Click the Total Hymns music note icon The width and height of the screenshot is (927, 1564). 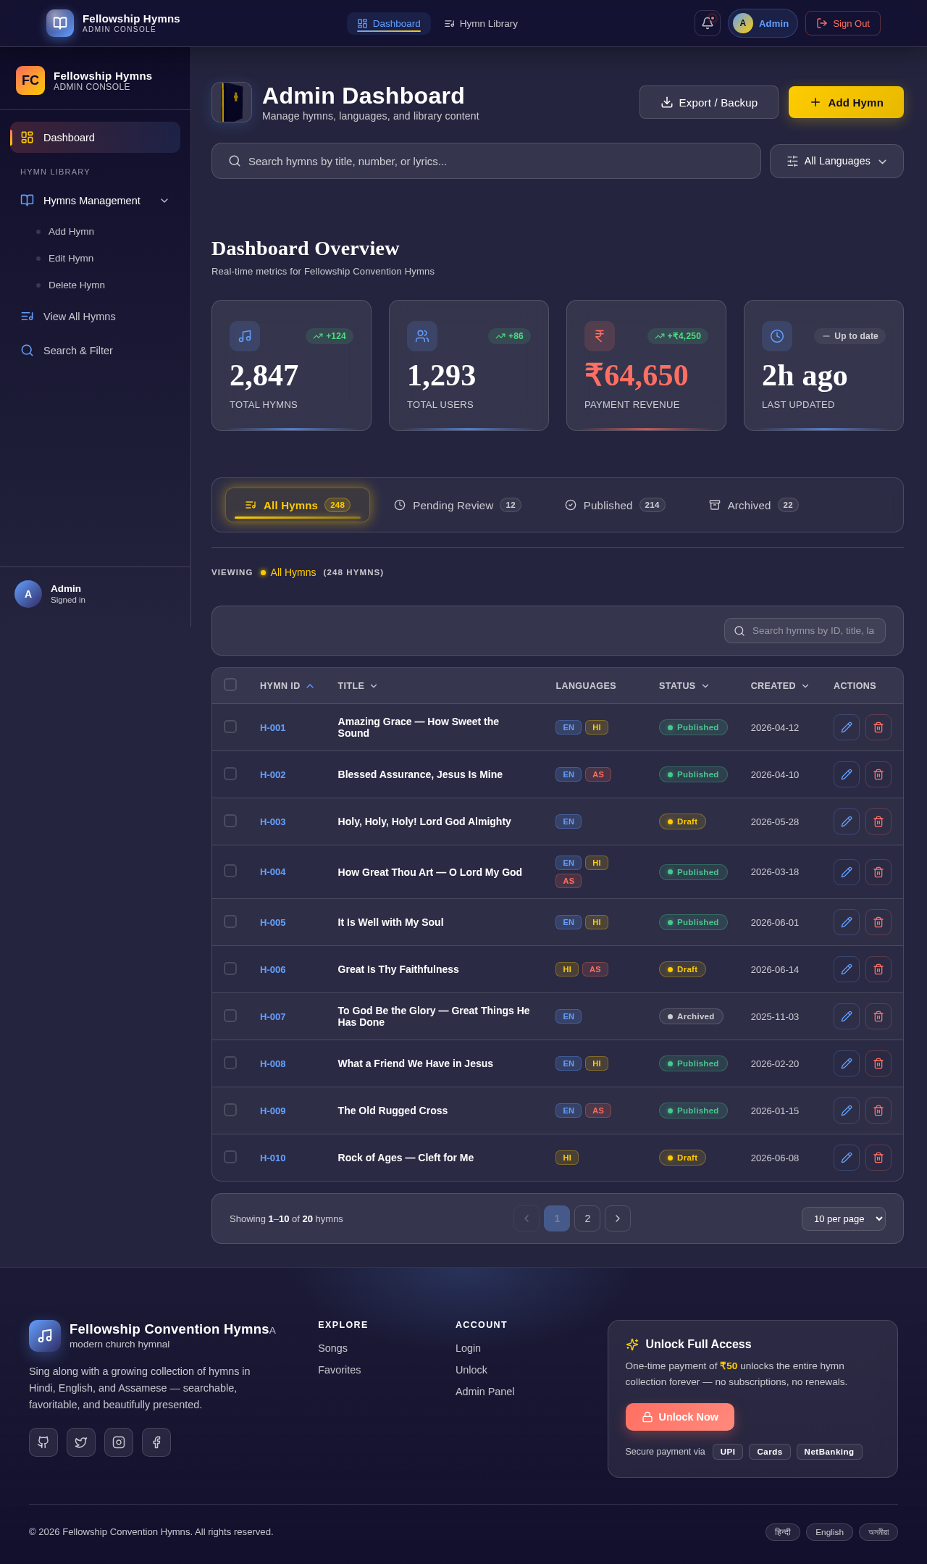click(x=245, y=336)
